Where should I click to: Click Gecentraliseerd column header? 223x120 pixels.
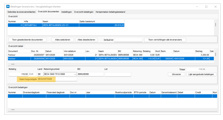(x=169, y=92)
